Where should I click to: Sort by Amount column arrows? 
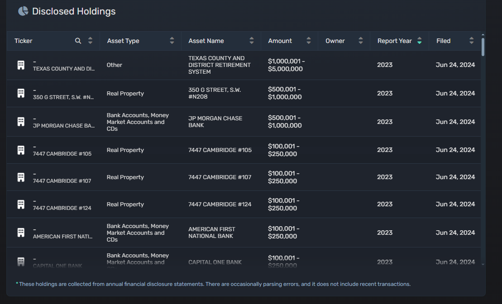[x=309, y=41]
